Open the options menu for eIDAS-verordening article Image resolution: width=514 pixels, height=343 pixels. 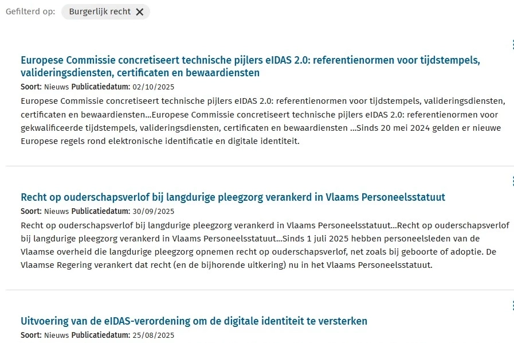click(512, 305)
